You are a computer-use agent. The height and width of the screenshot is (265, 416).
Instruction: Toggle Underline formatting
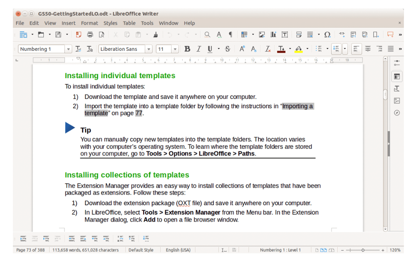[210, 49]
